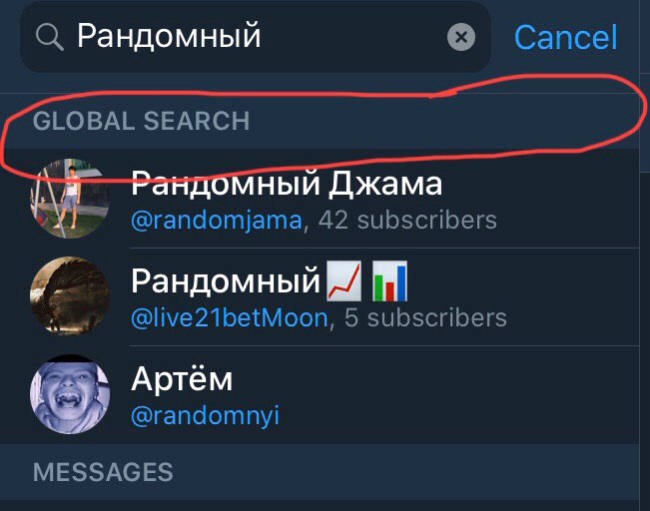Clear the search text with the X icon

461,37
